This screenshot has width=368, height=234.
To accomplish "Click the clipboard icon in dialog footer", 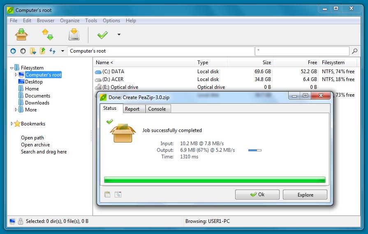I will [x=107, y=195].
